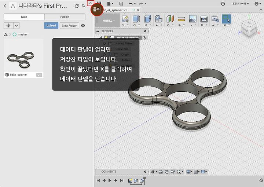Open Grid and Snaps settings

point(196,172)
